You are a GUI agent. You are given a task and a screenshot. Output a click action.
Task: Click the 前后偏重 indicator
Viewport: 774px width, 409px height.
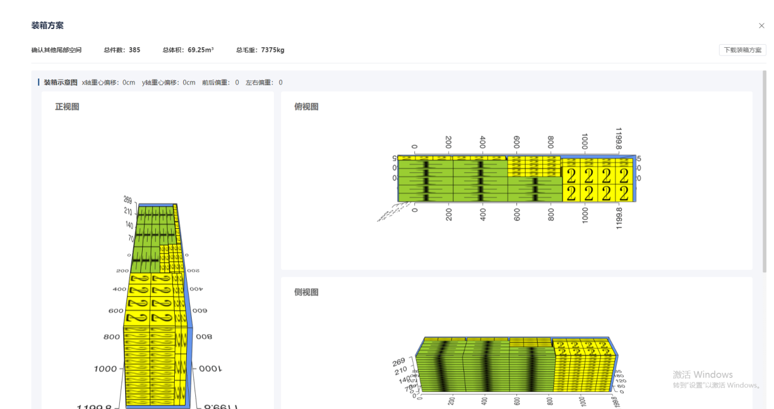pyautogui.click(x=220, y=83)
